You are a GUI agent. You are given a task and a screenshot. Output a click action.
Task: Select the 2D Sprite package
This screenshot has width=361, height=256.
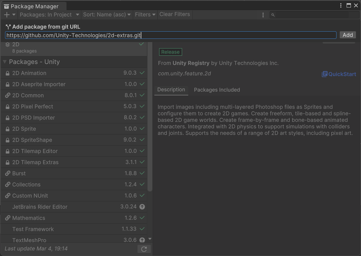[x=74, y=129]
